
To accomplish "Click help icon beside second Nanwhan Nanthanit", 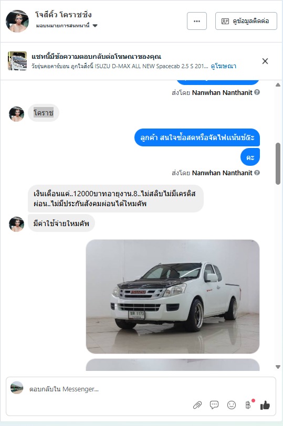I will tap(257, 173).
